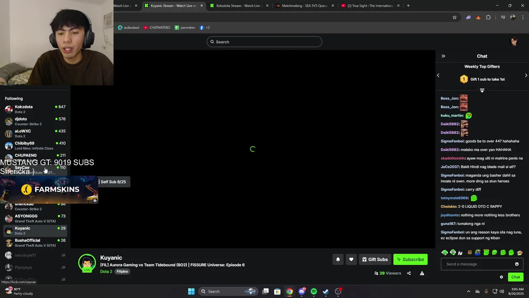The height and width of the screenshot is (298, 529).
Task: Open a new browser tab
Action: [x=408, y=6]
